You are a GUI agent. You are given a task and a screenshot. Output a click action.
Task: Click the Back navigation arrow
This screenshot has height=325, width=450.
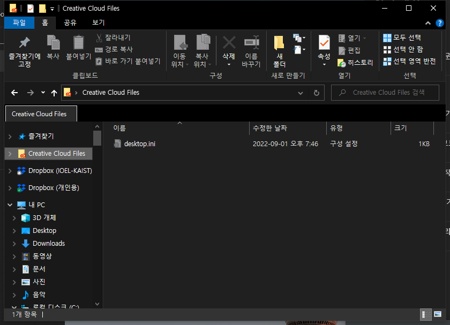[x=14, y=93]
